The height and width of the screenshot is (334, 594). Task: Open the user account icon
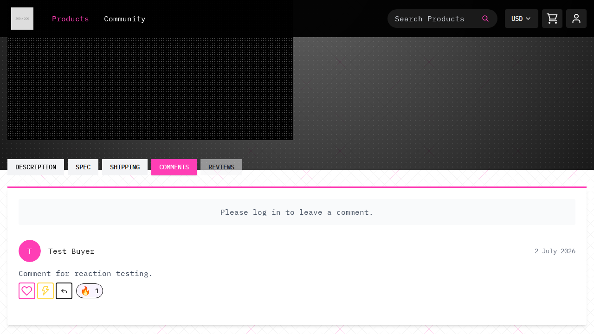(576, 19)
